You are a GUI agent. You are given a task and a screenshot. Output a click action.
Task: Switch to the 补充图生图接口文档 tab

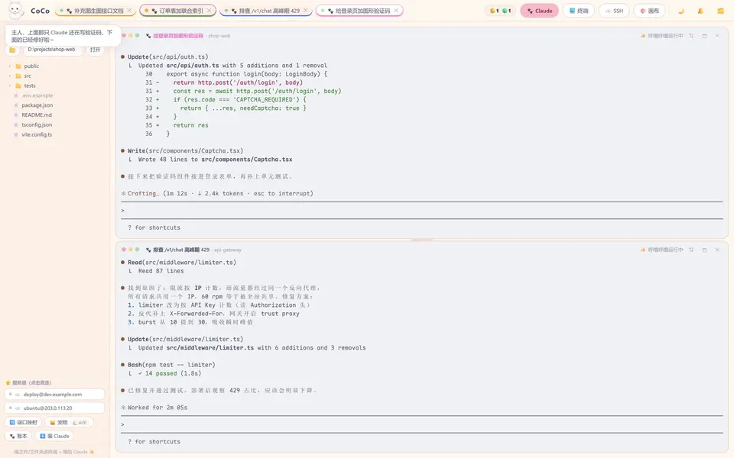95,11
